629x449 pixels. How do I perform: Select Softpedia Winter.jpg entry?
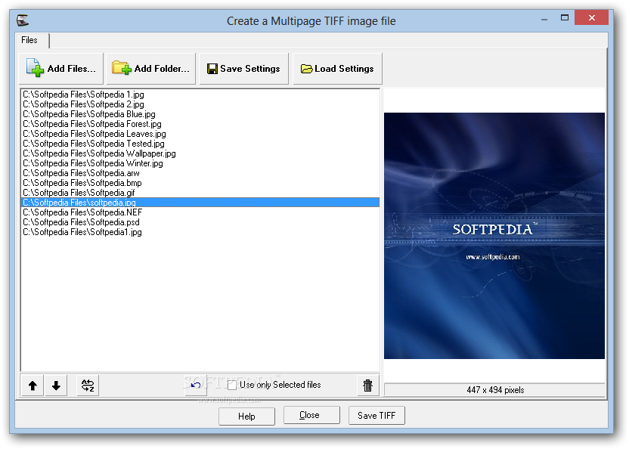tap(200, 163)
